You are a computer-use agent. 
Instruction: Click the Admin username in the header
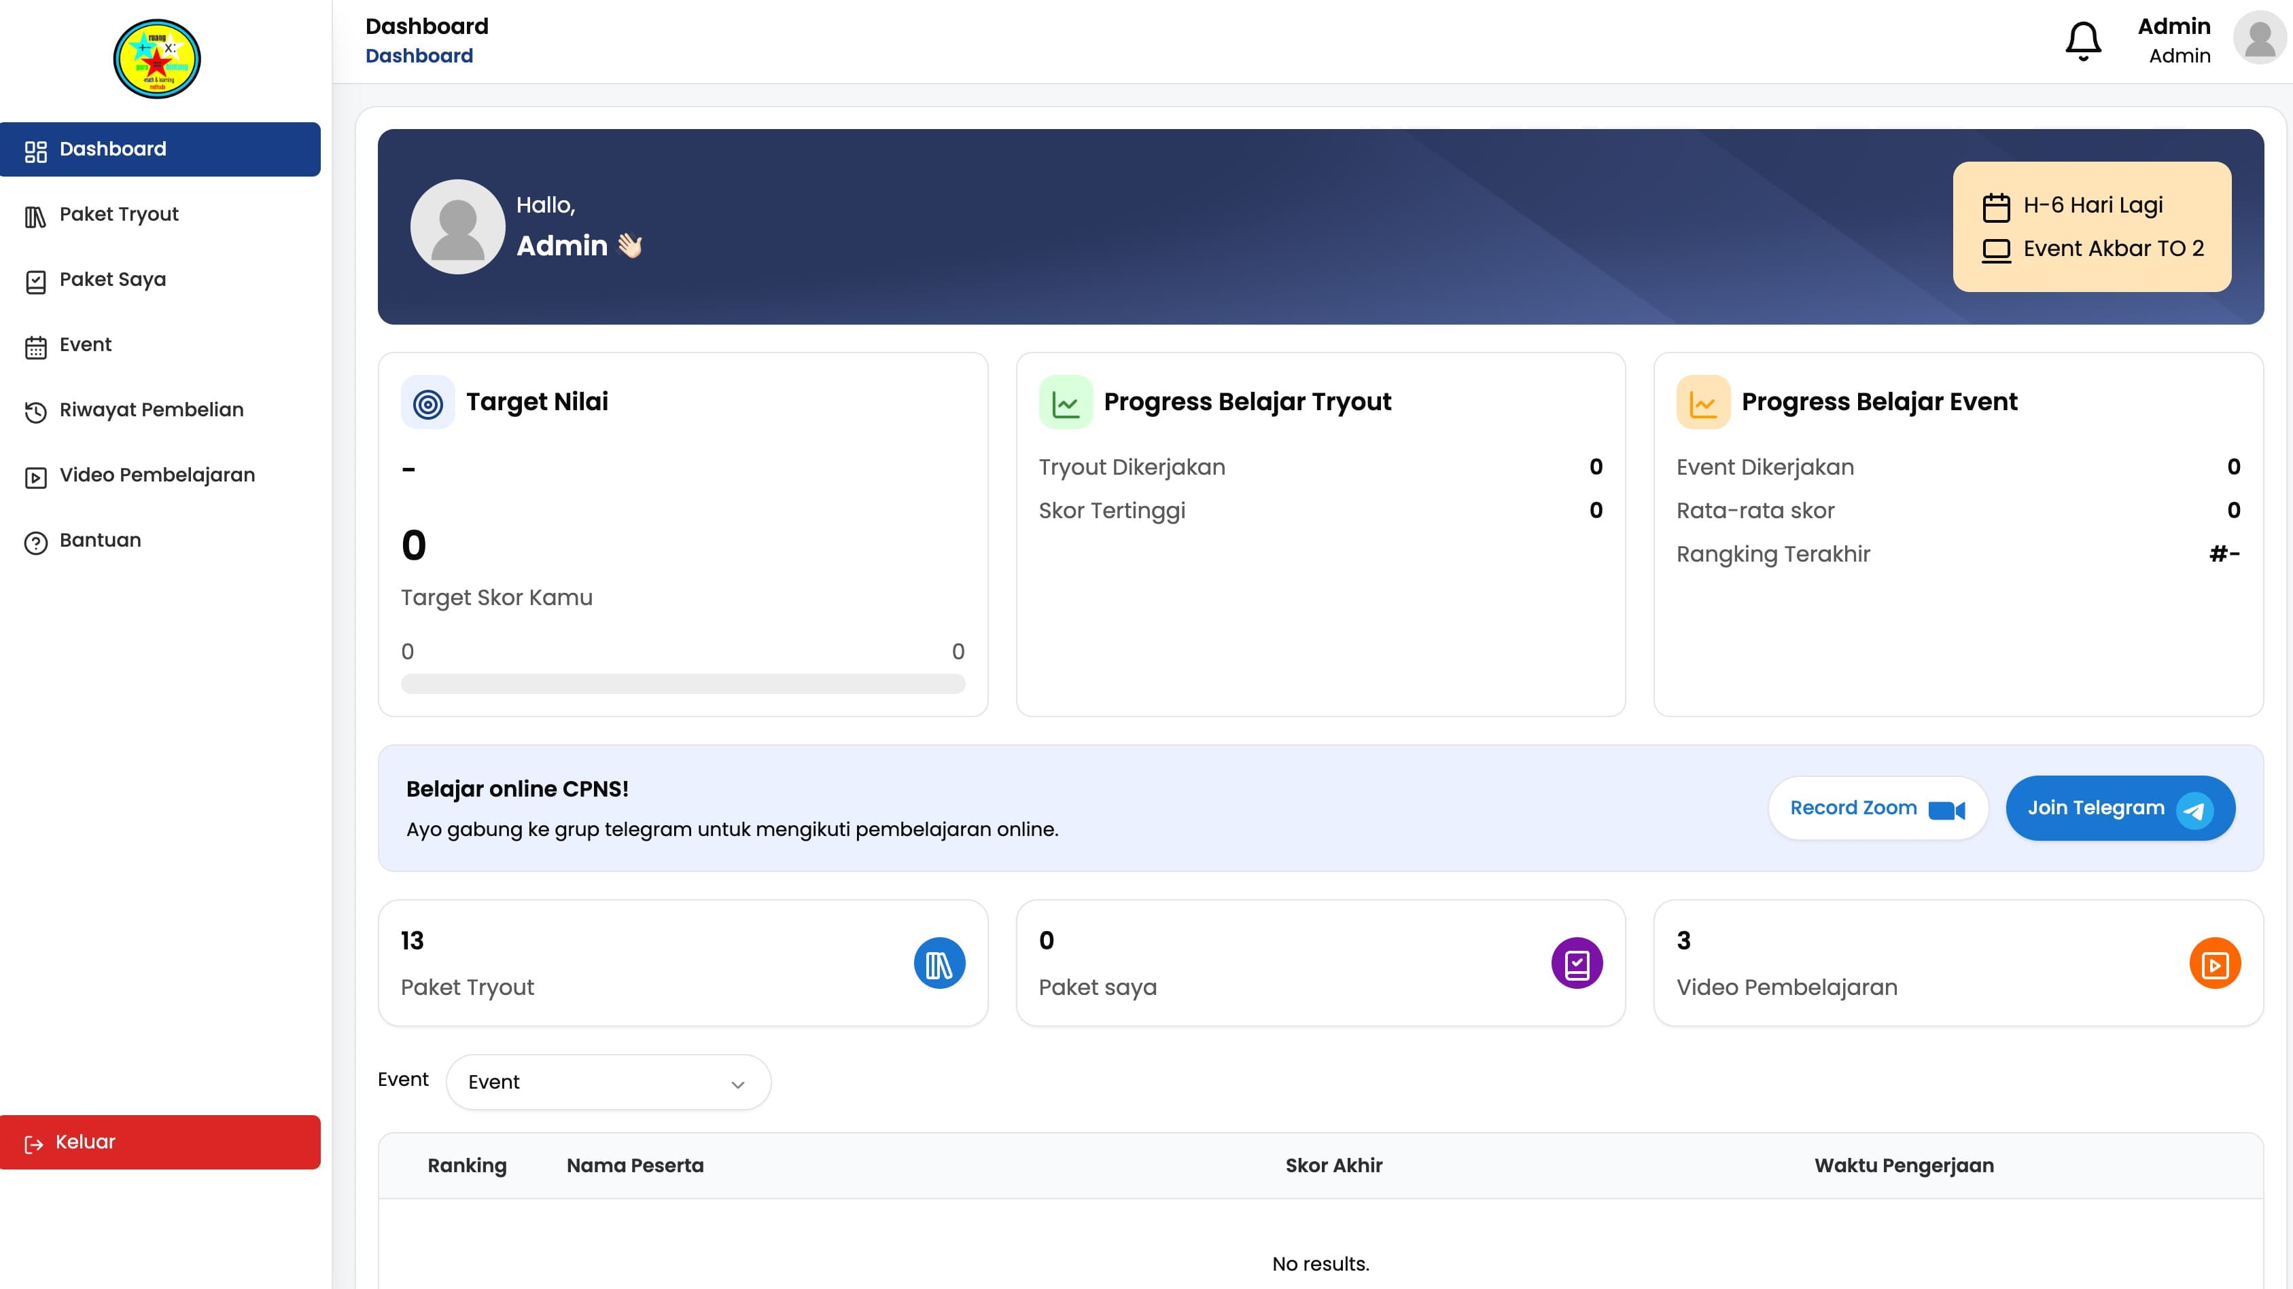tap(2173, 26)
